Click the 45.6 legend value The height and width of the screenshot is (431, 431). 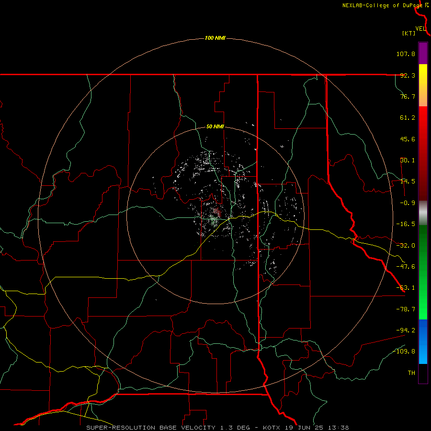408,139
